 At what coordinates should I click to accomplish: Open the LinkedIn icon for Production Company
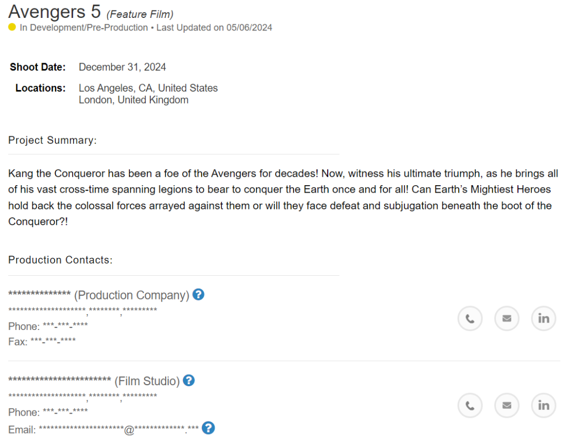click(543, 318)
